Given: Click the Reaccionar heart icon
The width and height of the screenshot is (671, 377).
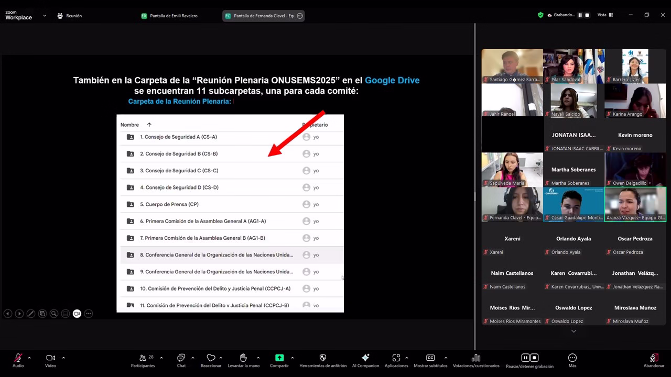Looking at the screenshot, I should [211, 358].
